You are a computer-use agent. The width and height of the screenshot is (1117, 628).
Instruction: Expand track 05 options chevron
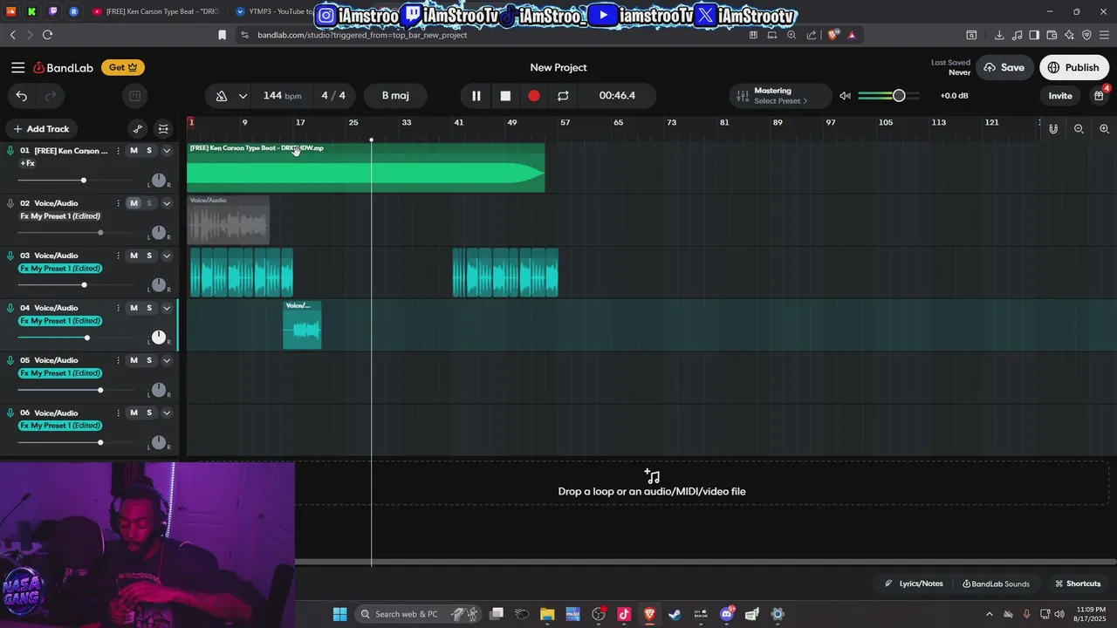pyautogui.click(x=167, y=360)
